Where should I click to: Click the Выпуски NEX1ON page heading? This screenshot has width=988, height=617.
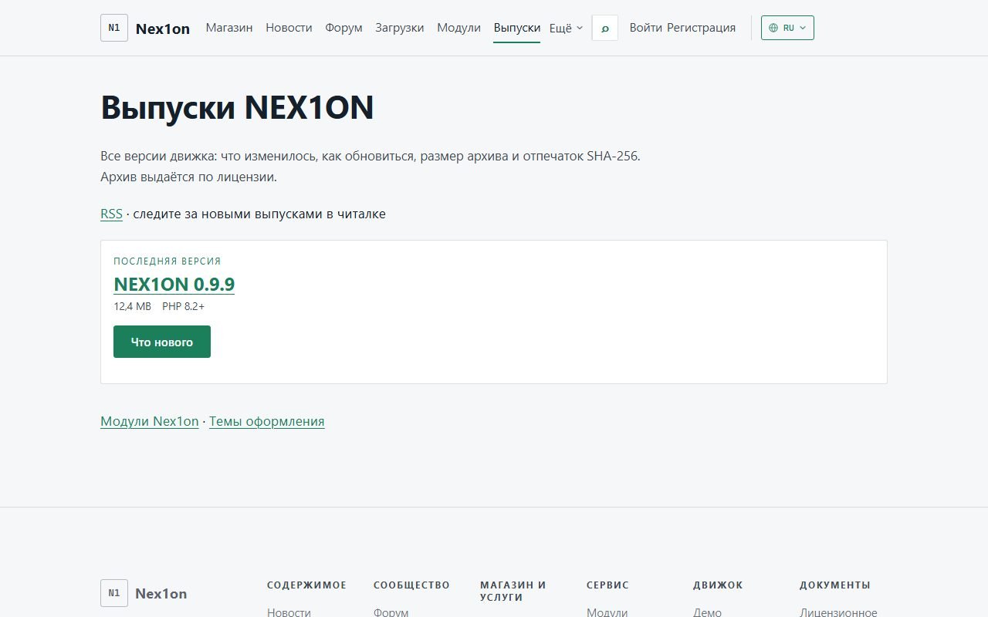tap(237, 107)
